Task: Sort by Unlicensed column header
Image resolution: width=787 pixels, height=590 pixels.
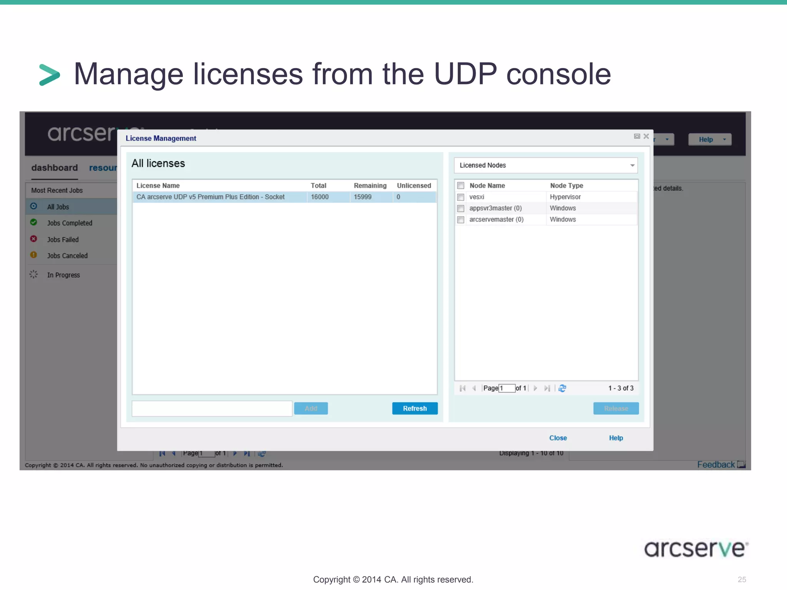Action: [x=414, y=186]
